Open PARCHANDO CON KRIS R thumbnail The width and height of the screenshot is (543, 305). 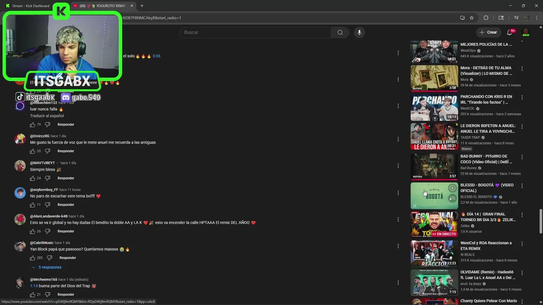pyautogui.click(x=434, y=108)
